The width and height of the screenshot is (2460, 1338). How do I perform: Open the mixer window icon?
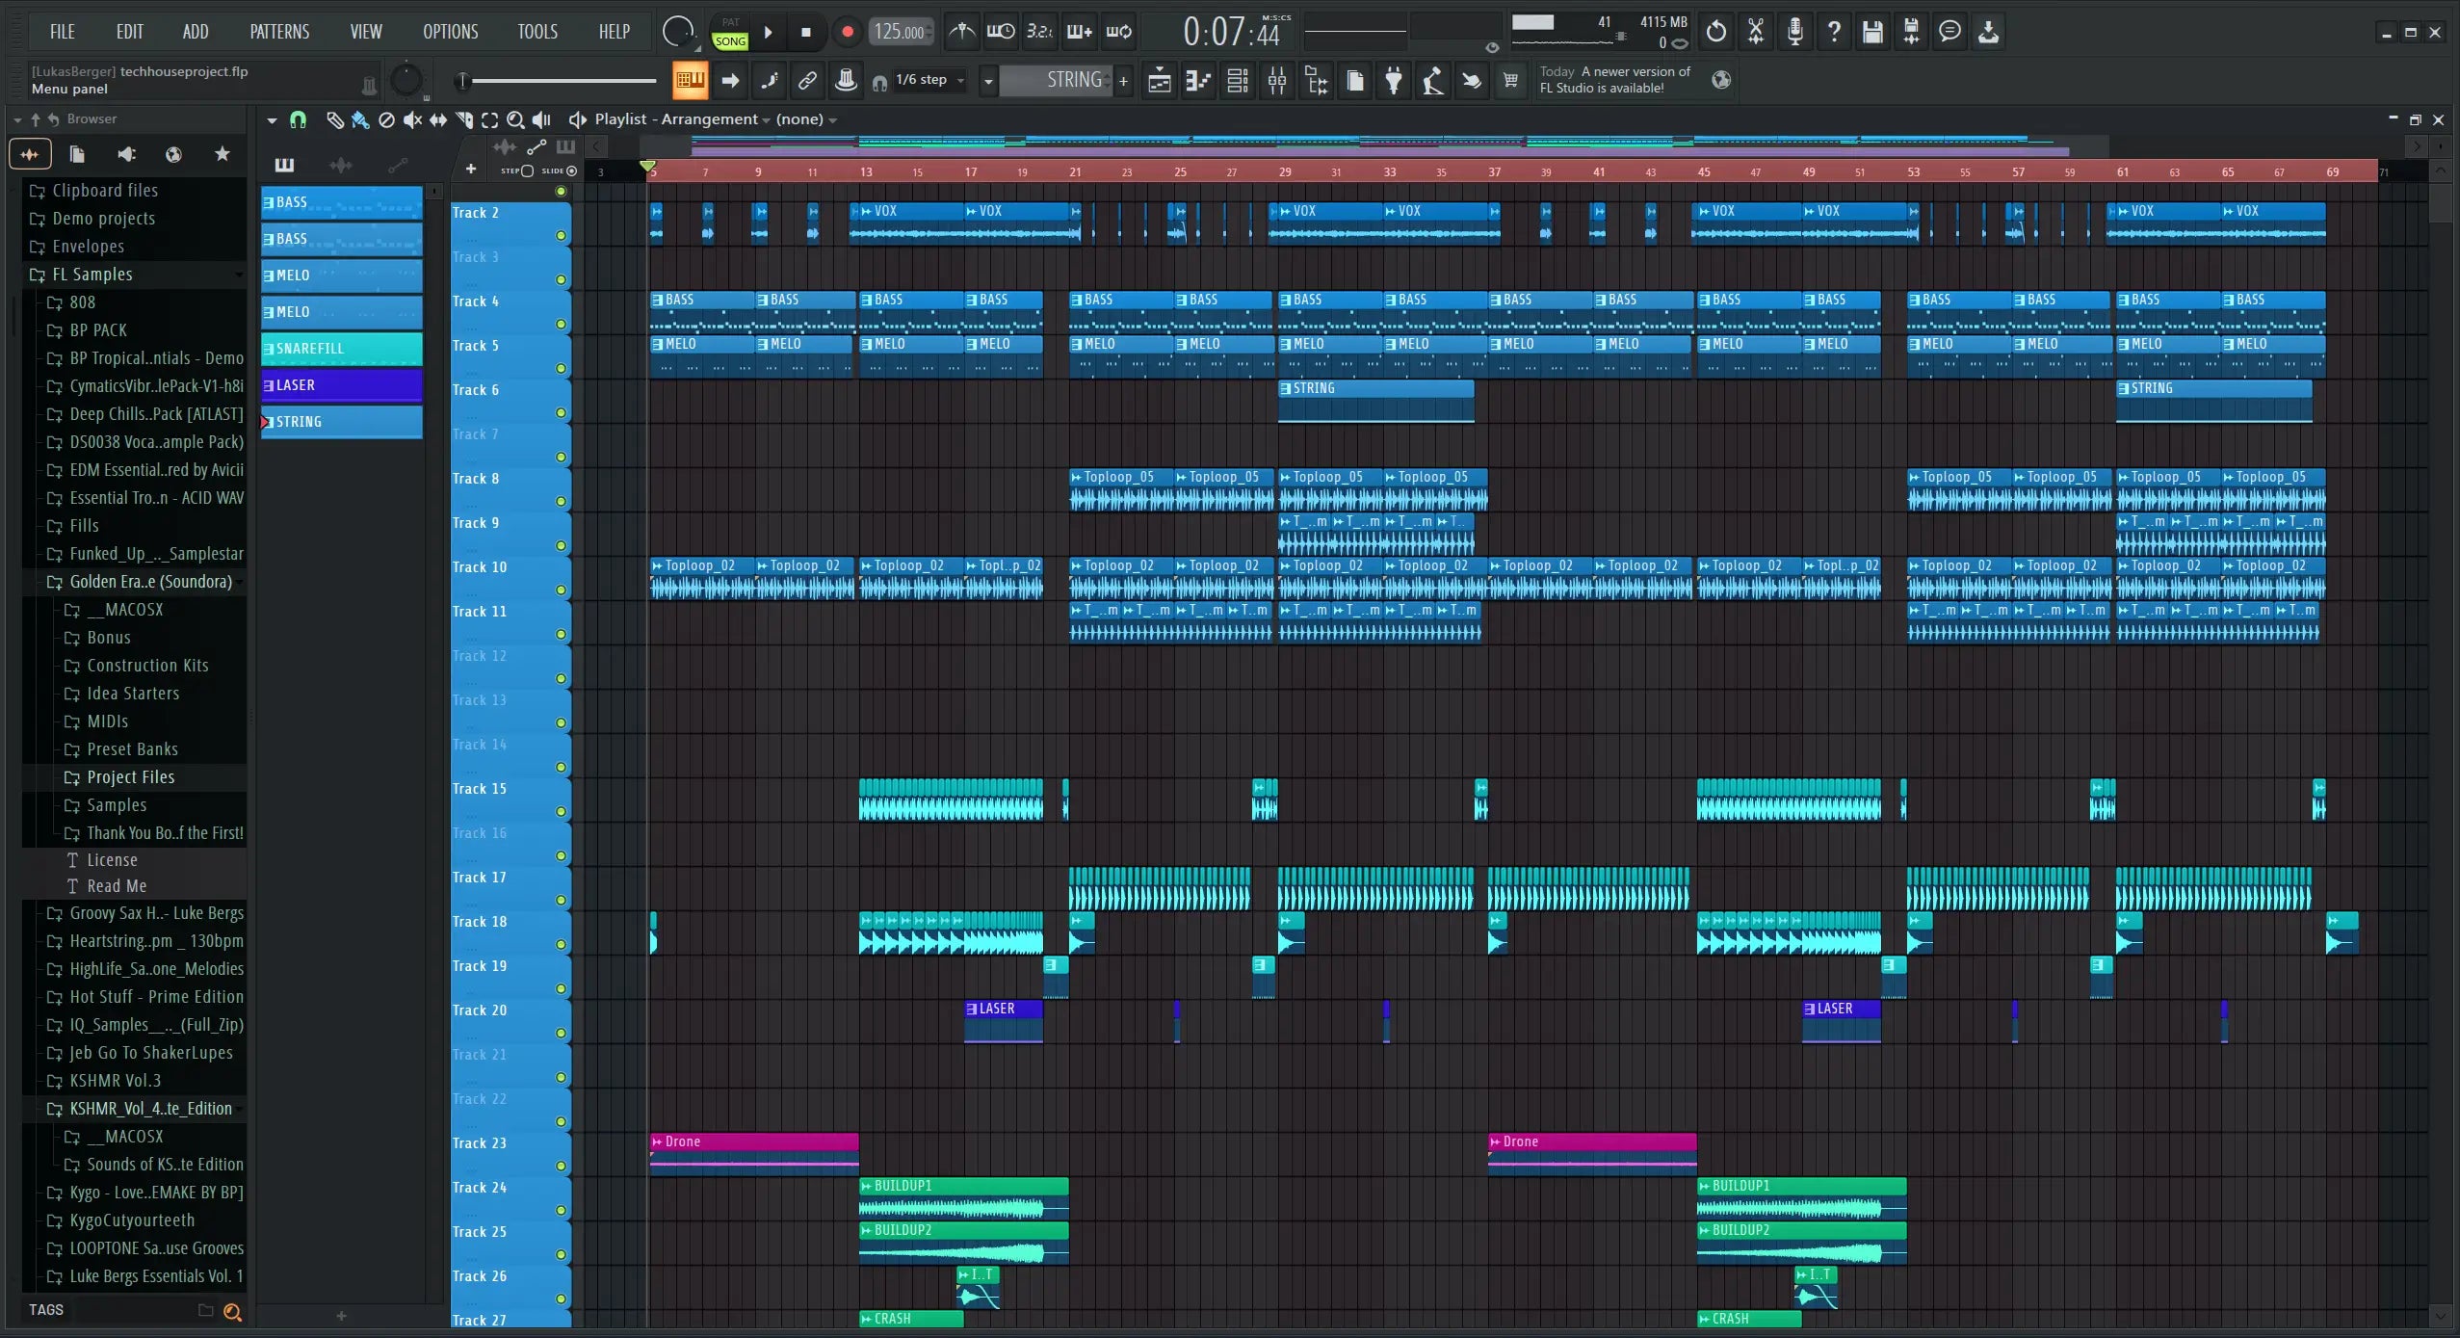click(x=1277, y=81)
